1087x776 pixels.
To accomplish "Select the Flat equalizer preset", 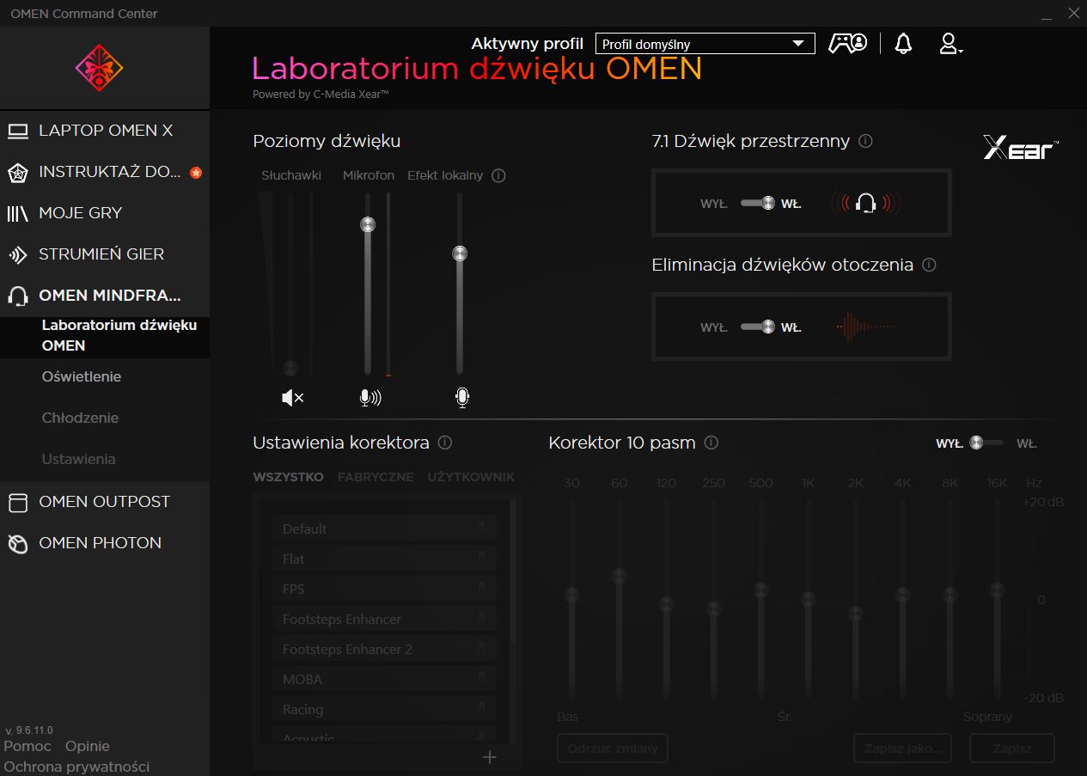I will [x=384, y=559].
